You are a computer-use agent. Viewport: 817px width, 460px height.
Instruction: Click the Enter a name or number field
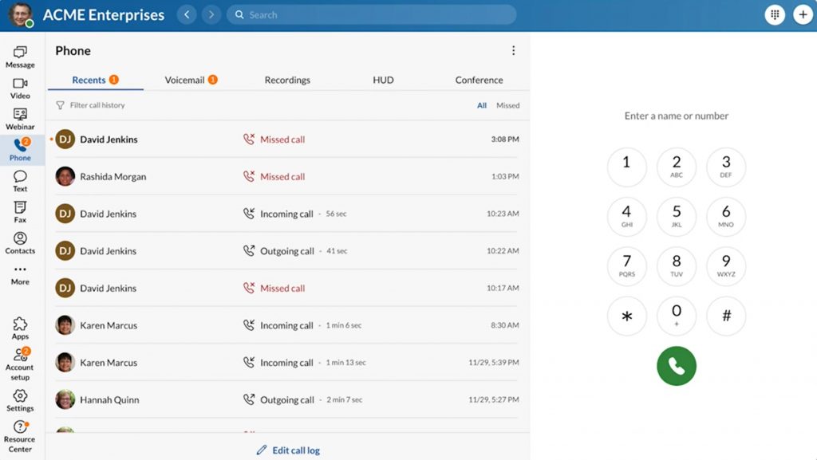(676, 116)
